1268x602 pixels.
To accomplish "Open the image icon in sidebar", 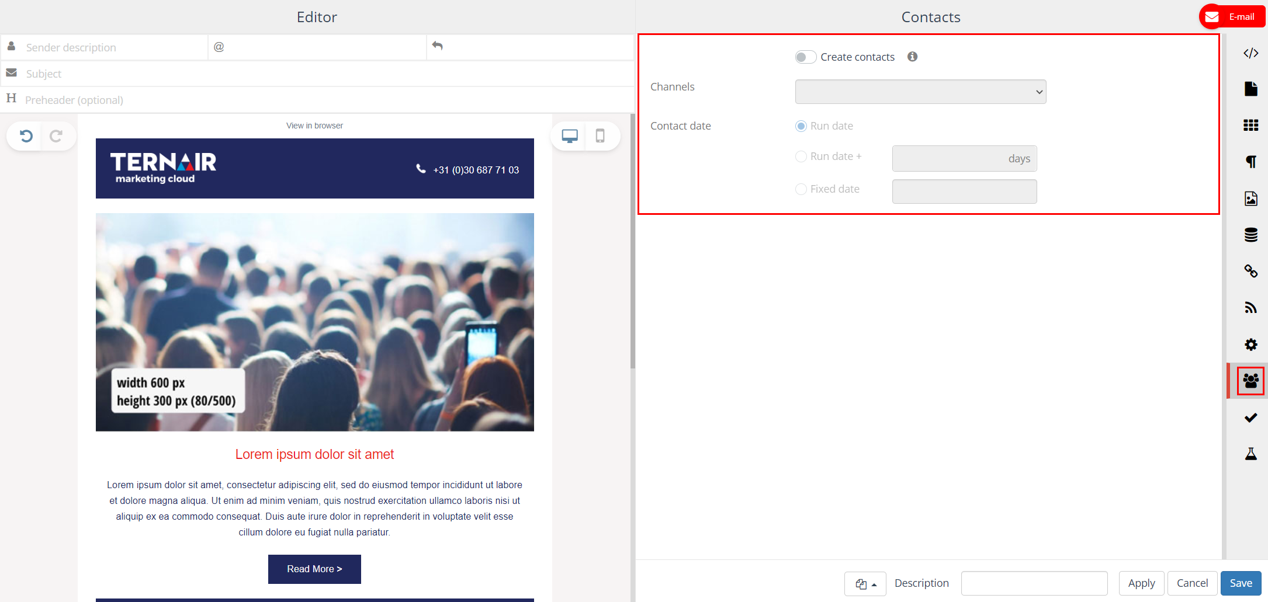I will tap(1250, 199).
